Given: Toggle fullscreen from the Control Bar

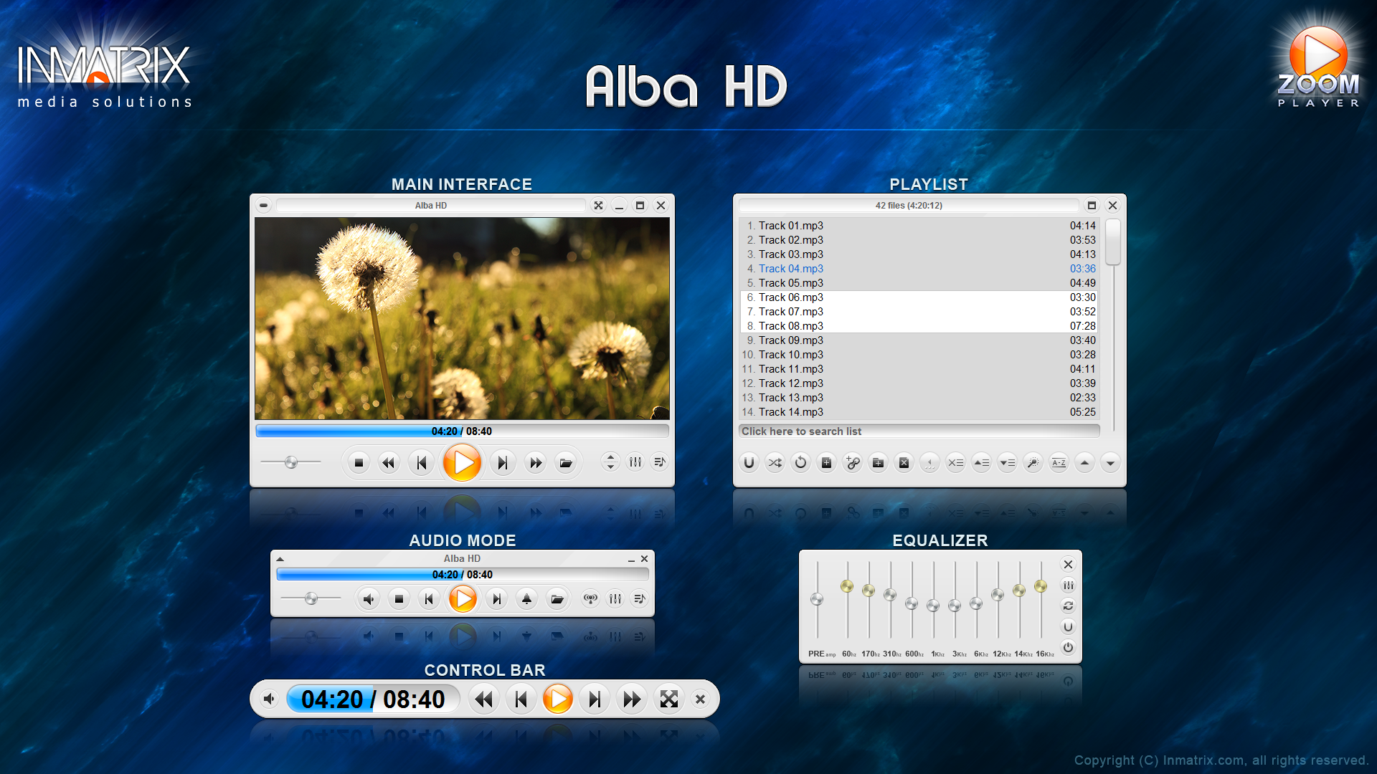Looking at the screenshot, I should pos(668,699).
